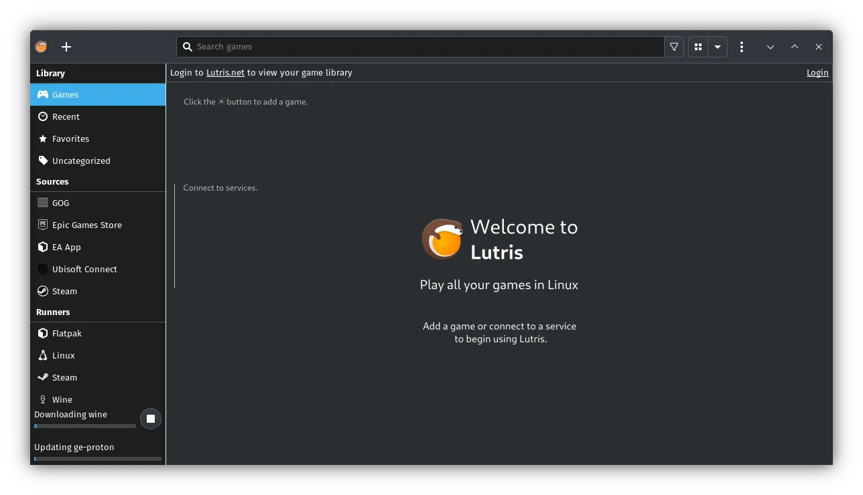
Task: Click the Downloading wine progress bar
Action: coord(85,425)
